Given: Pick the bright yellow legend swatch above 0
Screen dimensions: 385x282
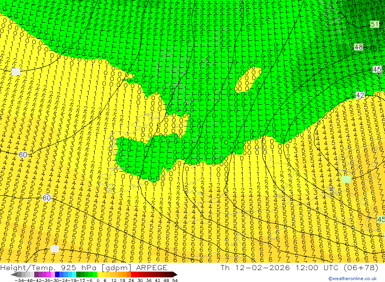Looking at the screenshot, I should coord(99,274).
